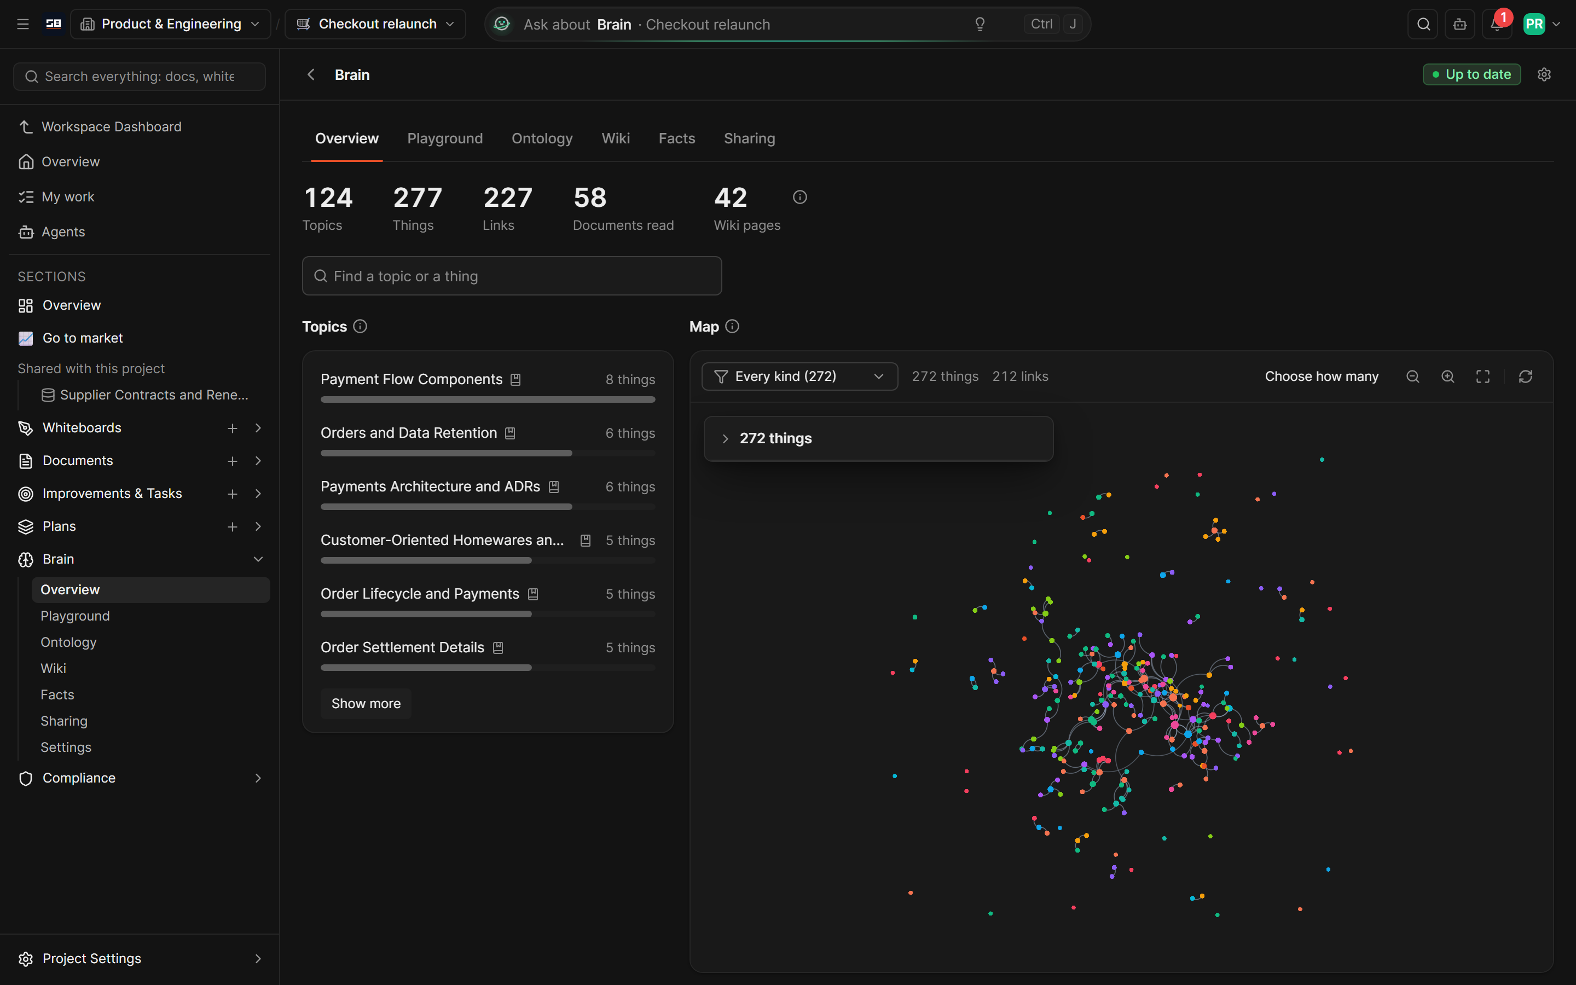Add a new Plan with plus icon

pyautogui.click(x=232, y=526)
